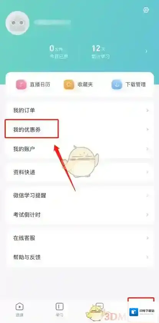Open settings via the gear icon
The height and width of the screenshot is (323, 159).
coord(146,10)
